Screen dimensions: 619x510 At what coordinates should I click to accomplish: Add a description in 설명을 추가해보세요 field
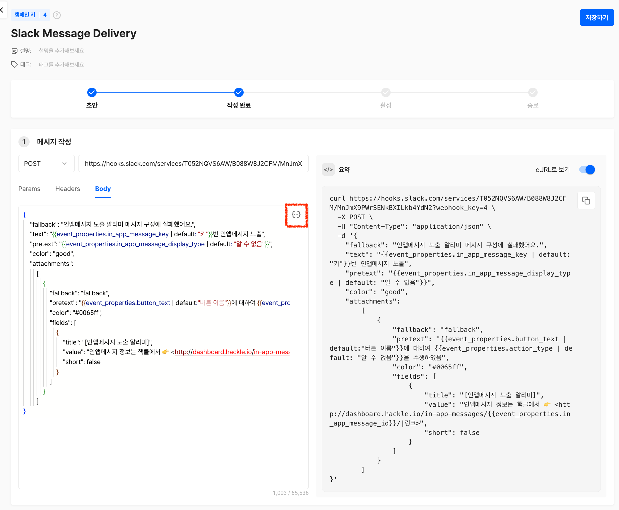[61, 51]
